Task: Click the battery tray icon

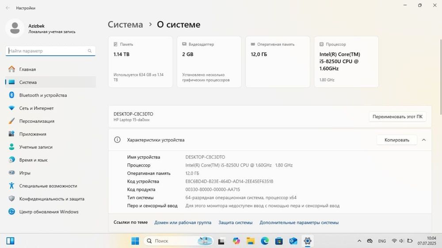Action: (410, 241)
